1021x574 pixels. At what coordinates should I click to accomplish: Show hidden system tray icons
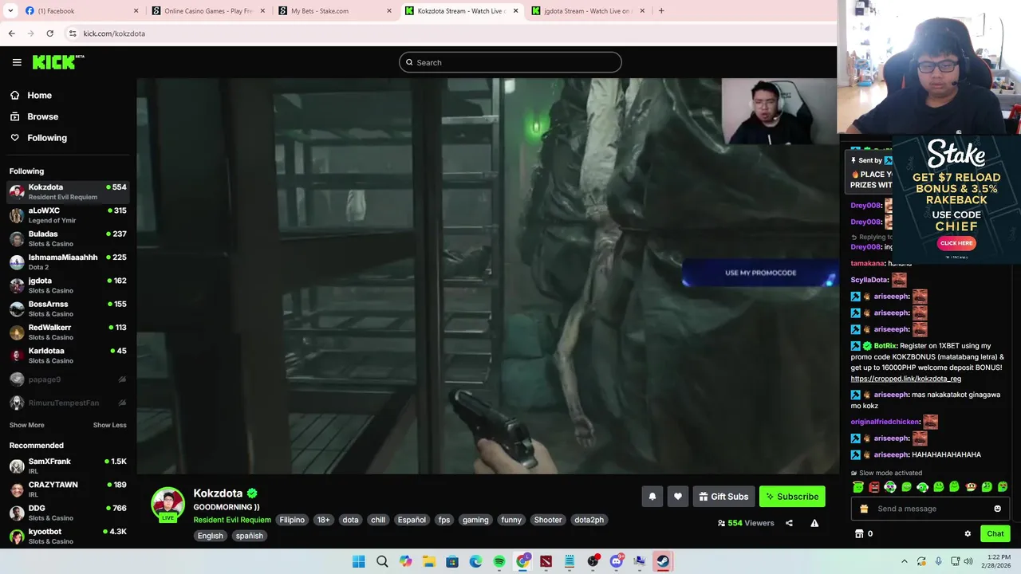tap(904, 561)
